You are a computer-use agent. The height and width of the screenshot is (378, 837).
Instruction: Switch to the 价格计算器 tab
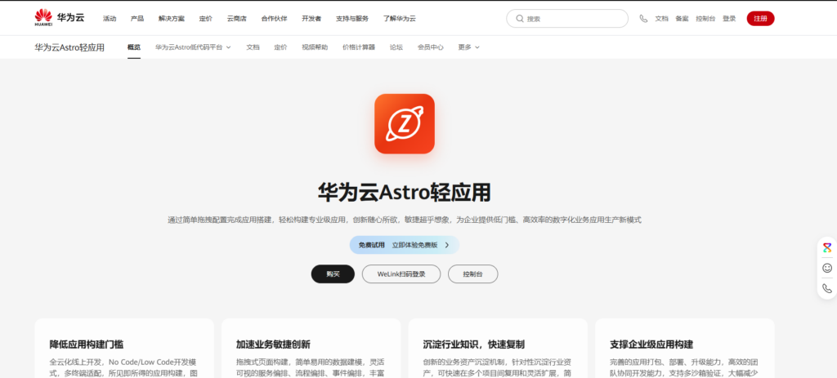tap(358, 47)
